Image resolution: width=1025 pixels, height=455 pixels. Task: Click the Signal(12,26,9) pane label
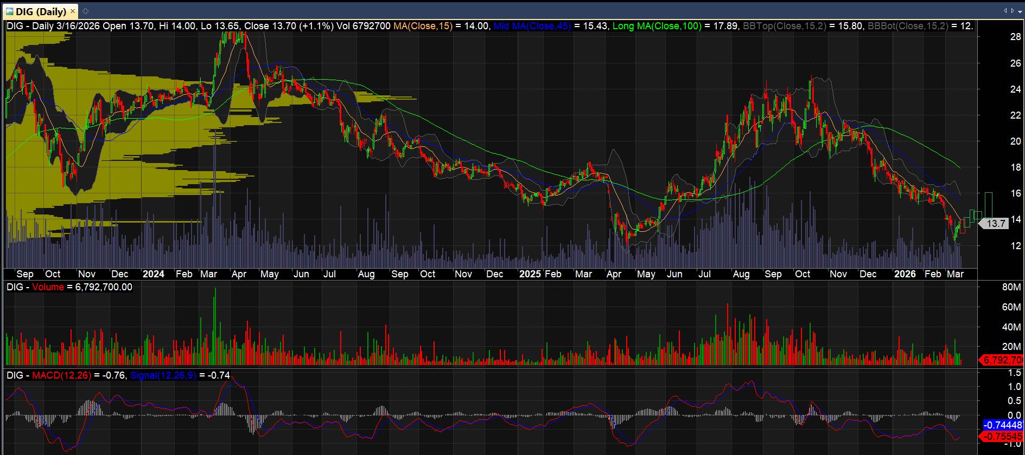(163, 375)
